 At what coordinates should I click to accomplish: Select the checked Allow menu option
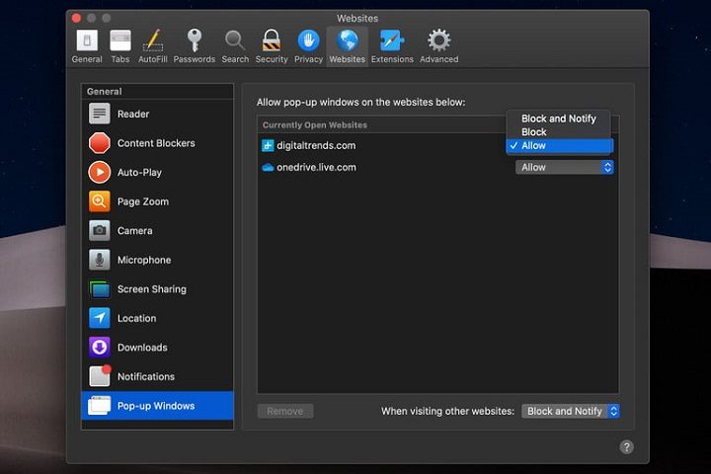[559, 145]
